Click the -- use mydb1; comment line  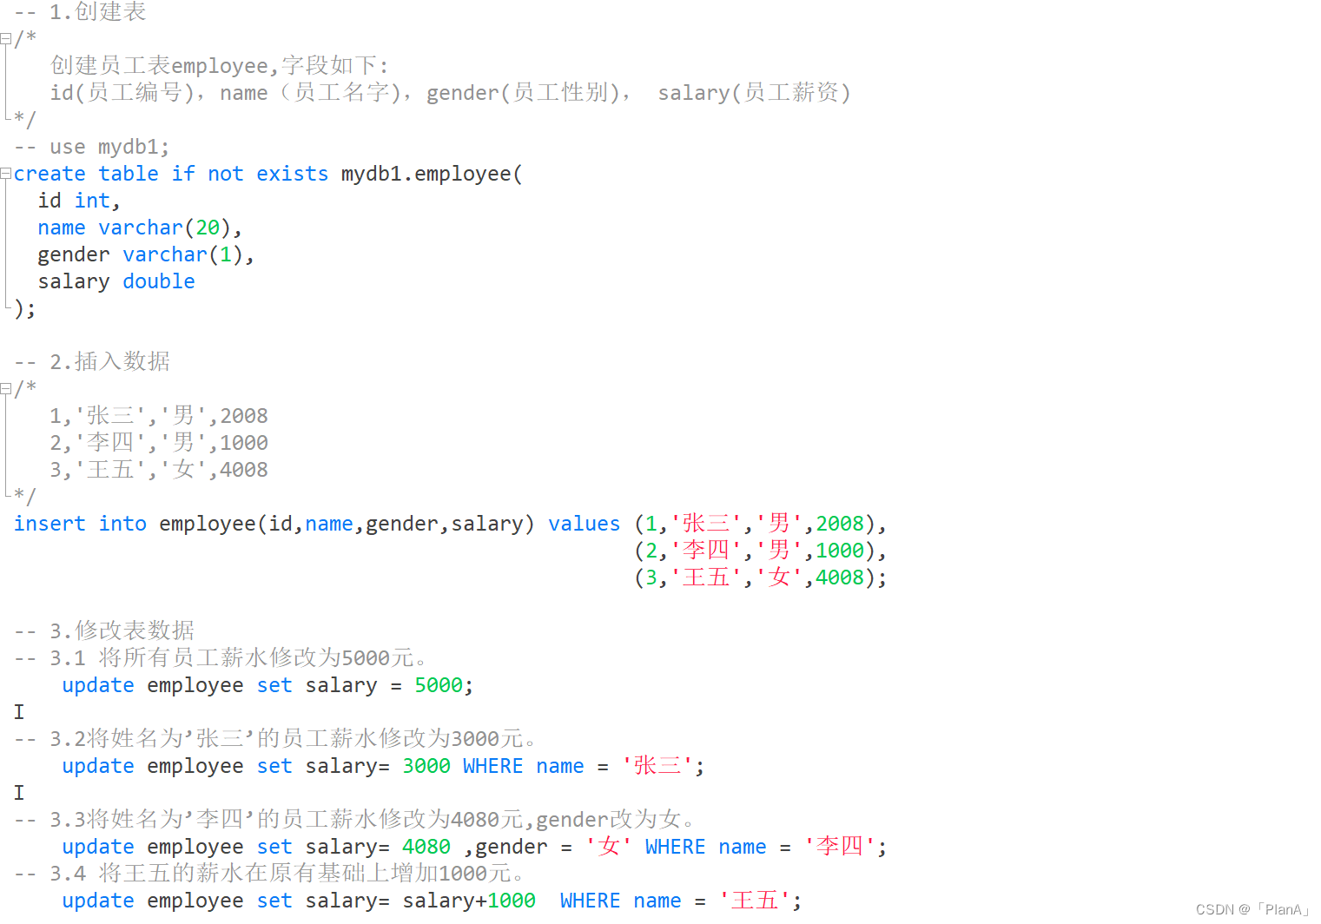pyautogui.click(x=90, y=146)
